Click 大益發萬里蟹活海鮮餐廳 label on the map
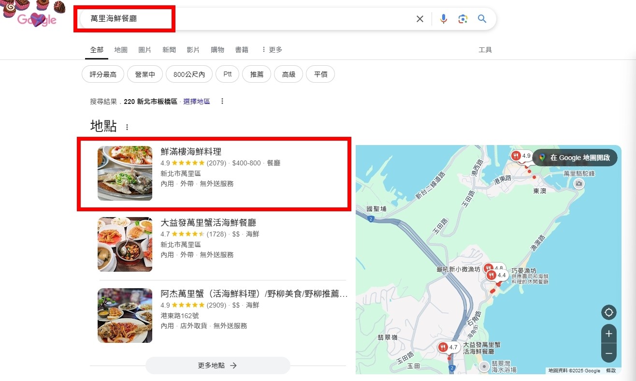Image resolution: width=636 pixels, height=381 pixels. pos(482,348)
